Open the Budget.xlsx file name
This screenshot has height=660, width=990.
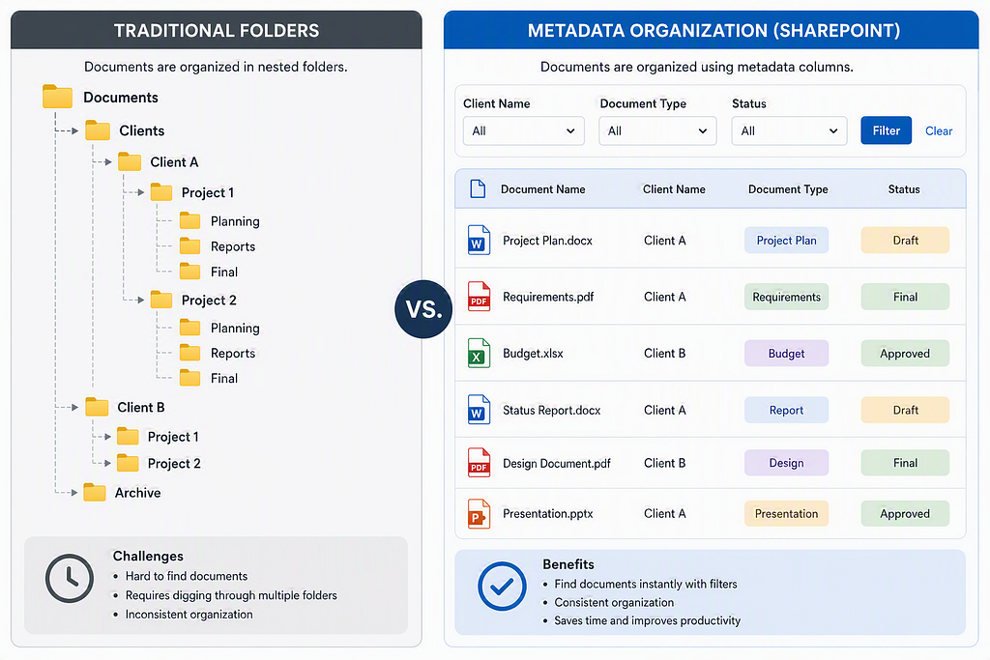pos(533,354)
